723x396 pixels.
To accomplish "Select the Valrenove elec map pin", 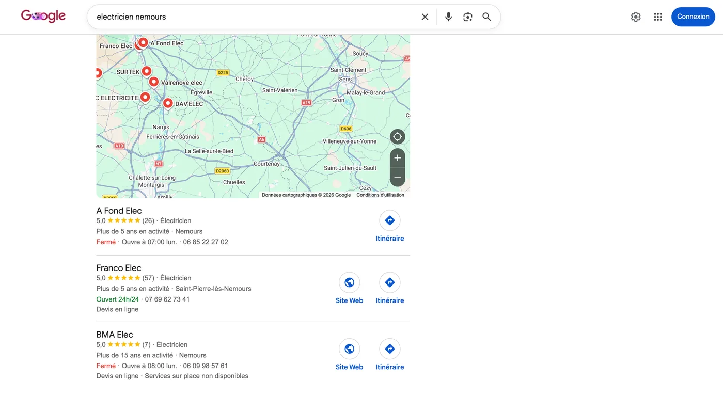I will point(153,82).
